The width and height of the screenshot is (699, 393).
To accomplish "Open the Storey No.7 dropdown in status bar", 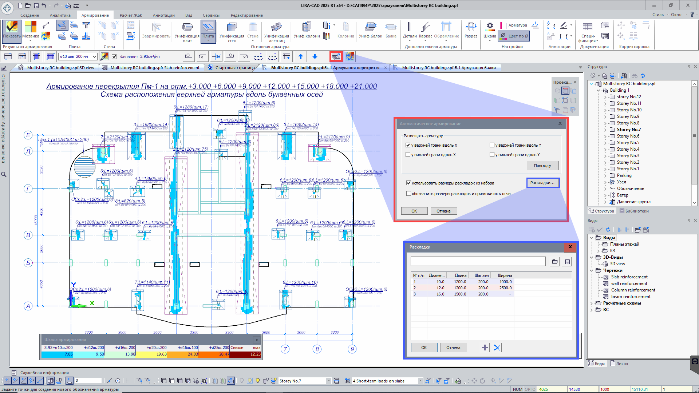I will [x=328, y=381].
